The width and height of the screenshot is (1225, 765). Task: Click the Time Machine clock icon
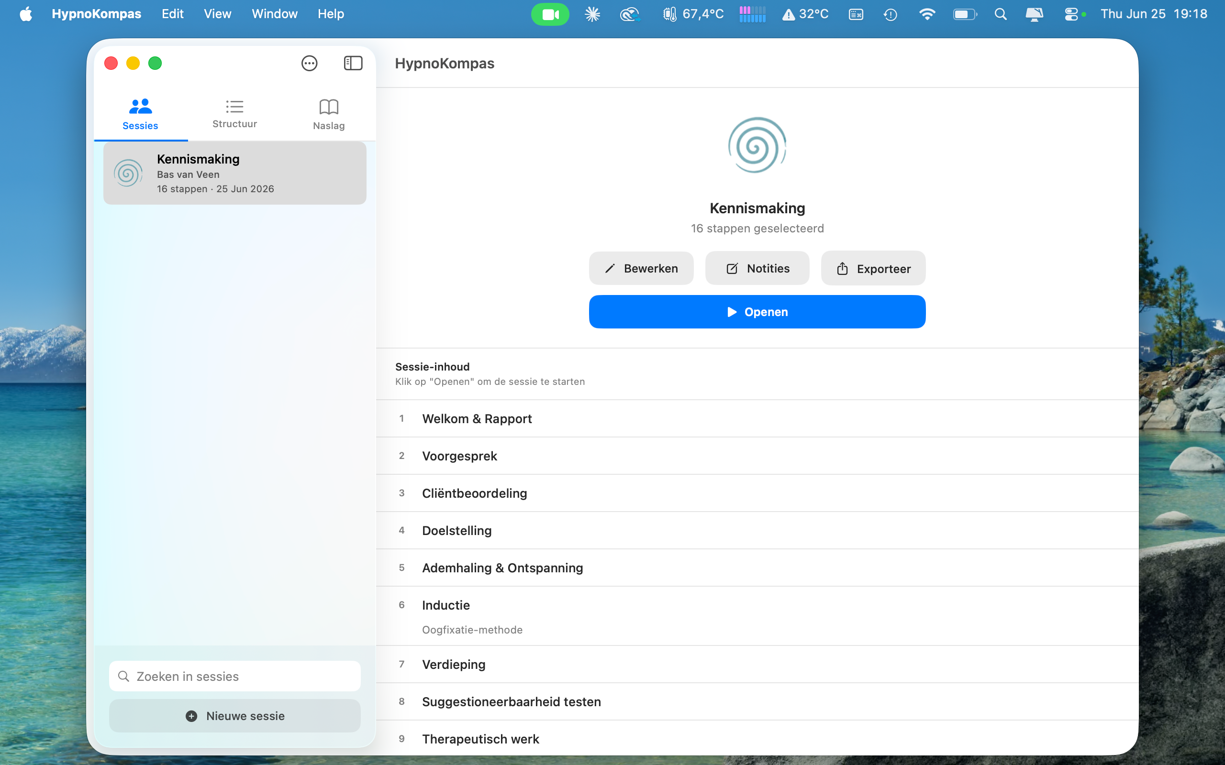891,14
